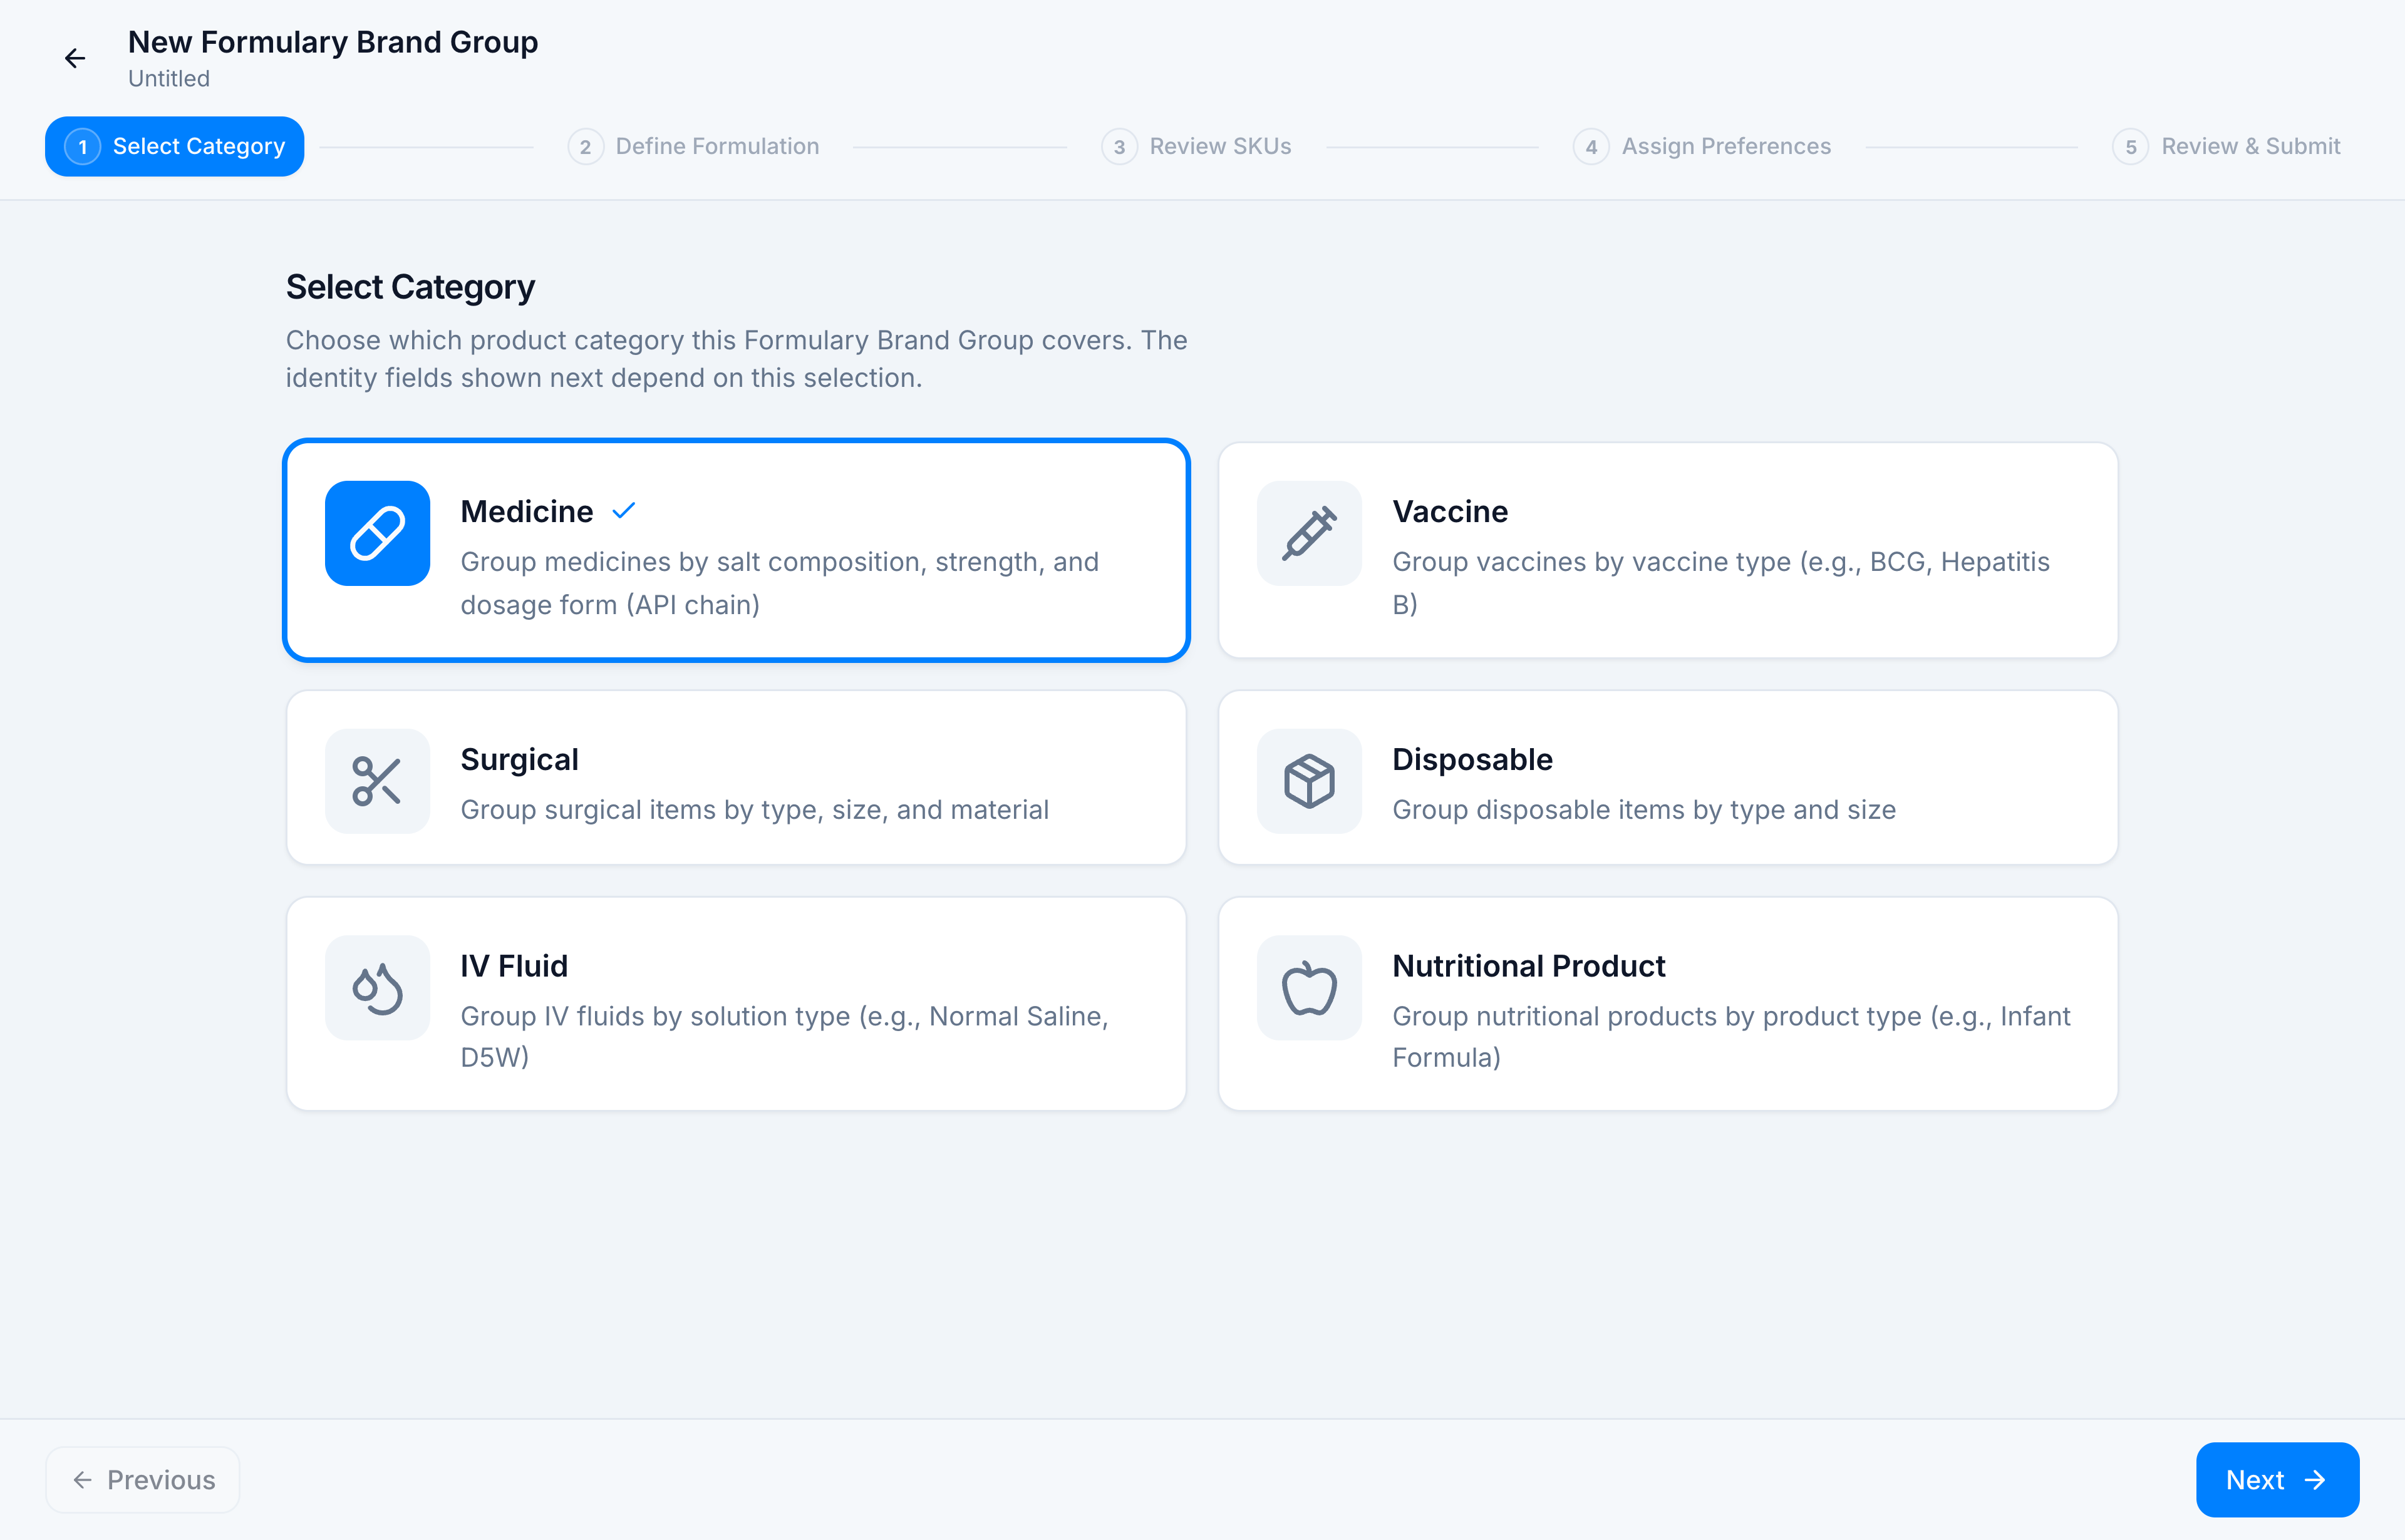Viewport: 2405px width, 1540px height.
Task: Choose the Vaccine category title
Action: 1450,511
